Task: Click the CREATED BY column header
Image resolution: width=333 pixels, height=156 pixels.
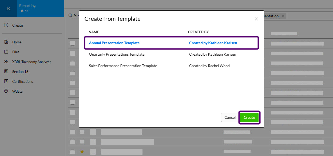Action: 198,32
